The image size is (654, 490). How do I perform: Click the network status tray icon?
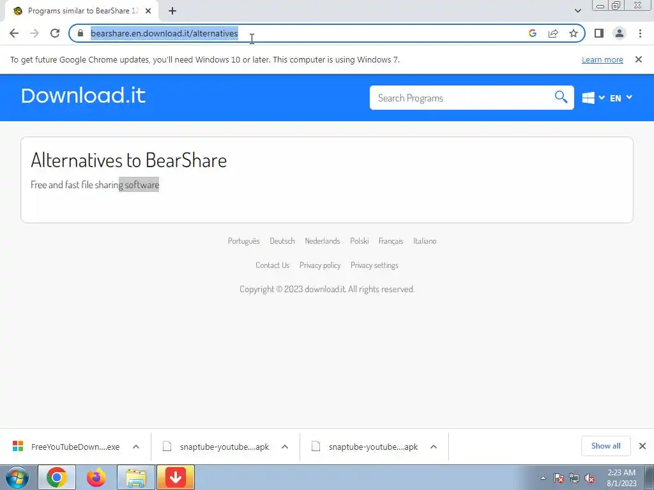click(x=574, y=478)
